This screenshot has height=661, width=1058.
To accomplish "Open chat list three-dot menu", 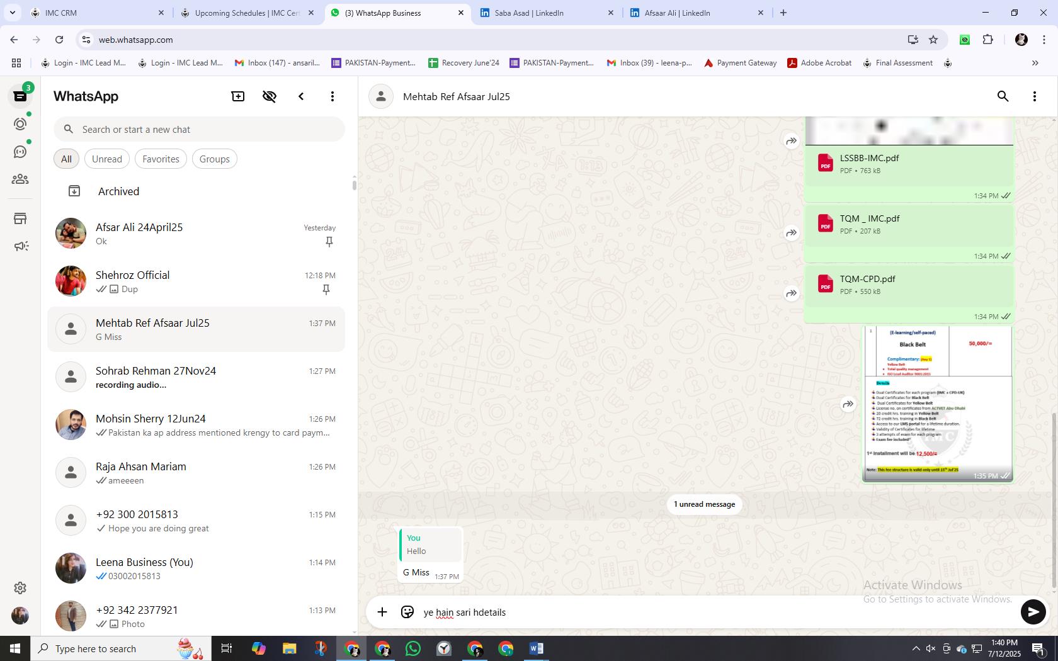I will tap(333, 96).
